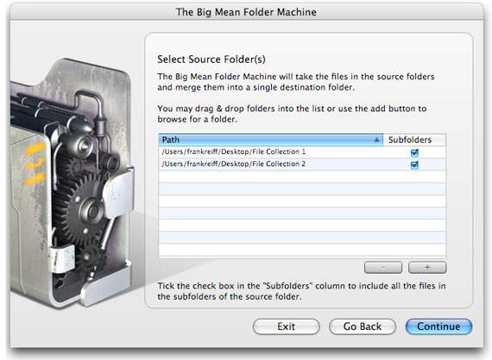492x360 pixels.
Task: Go Back to the previous step
Action: [363, 326]
